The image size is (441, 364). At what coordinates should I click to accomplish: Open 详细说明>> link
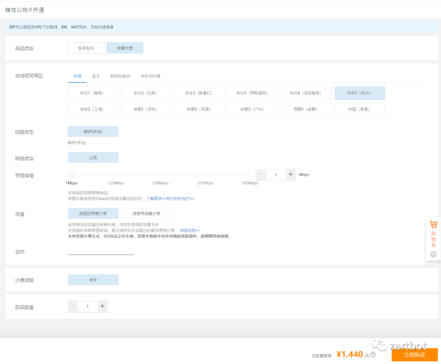[189, 230]
